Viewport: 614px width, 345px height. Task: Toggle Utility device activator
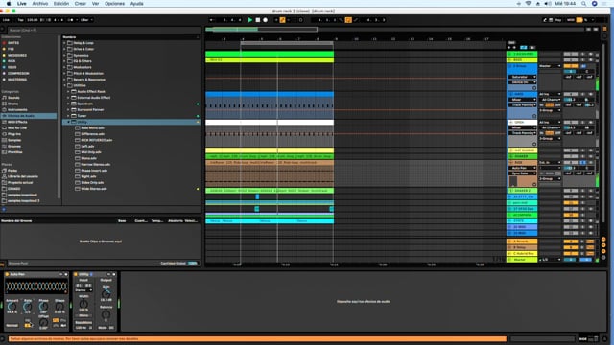click(76, 275)
